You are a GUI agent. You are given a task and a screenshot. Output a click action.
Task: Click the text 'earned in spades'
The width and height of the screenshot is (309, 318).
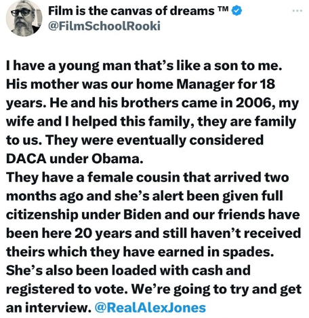(215, 252)
